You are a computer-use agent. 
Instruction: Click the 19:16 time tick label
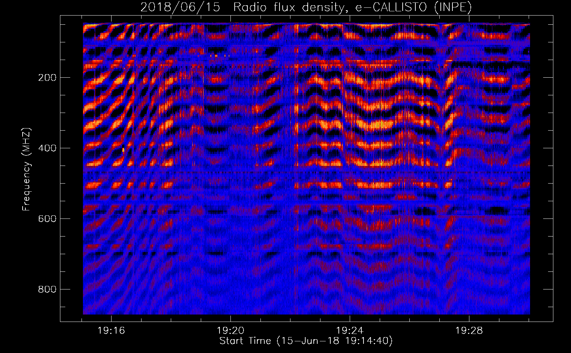pos(111,331)
